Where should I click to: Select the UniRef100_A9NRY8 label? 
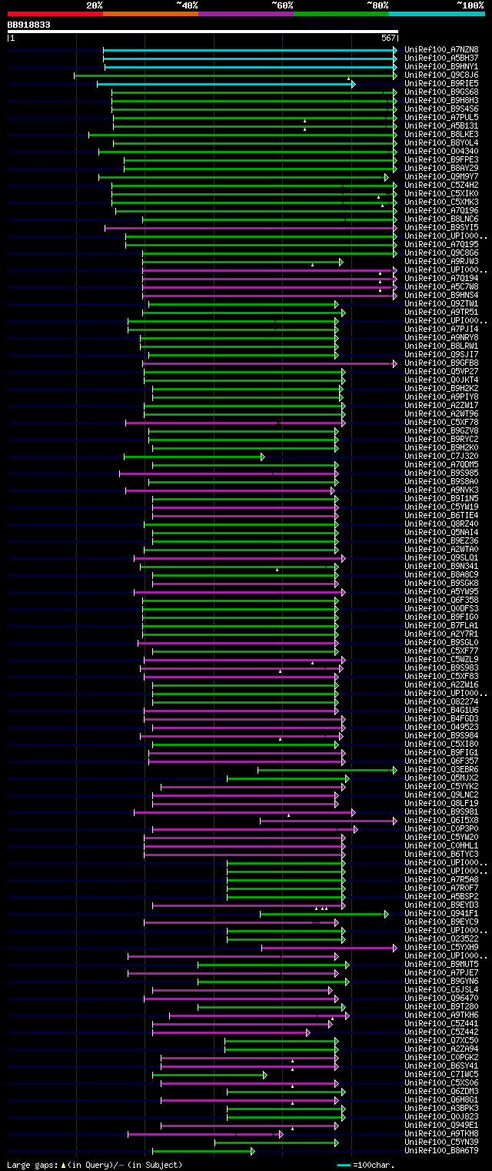point(441,337)
